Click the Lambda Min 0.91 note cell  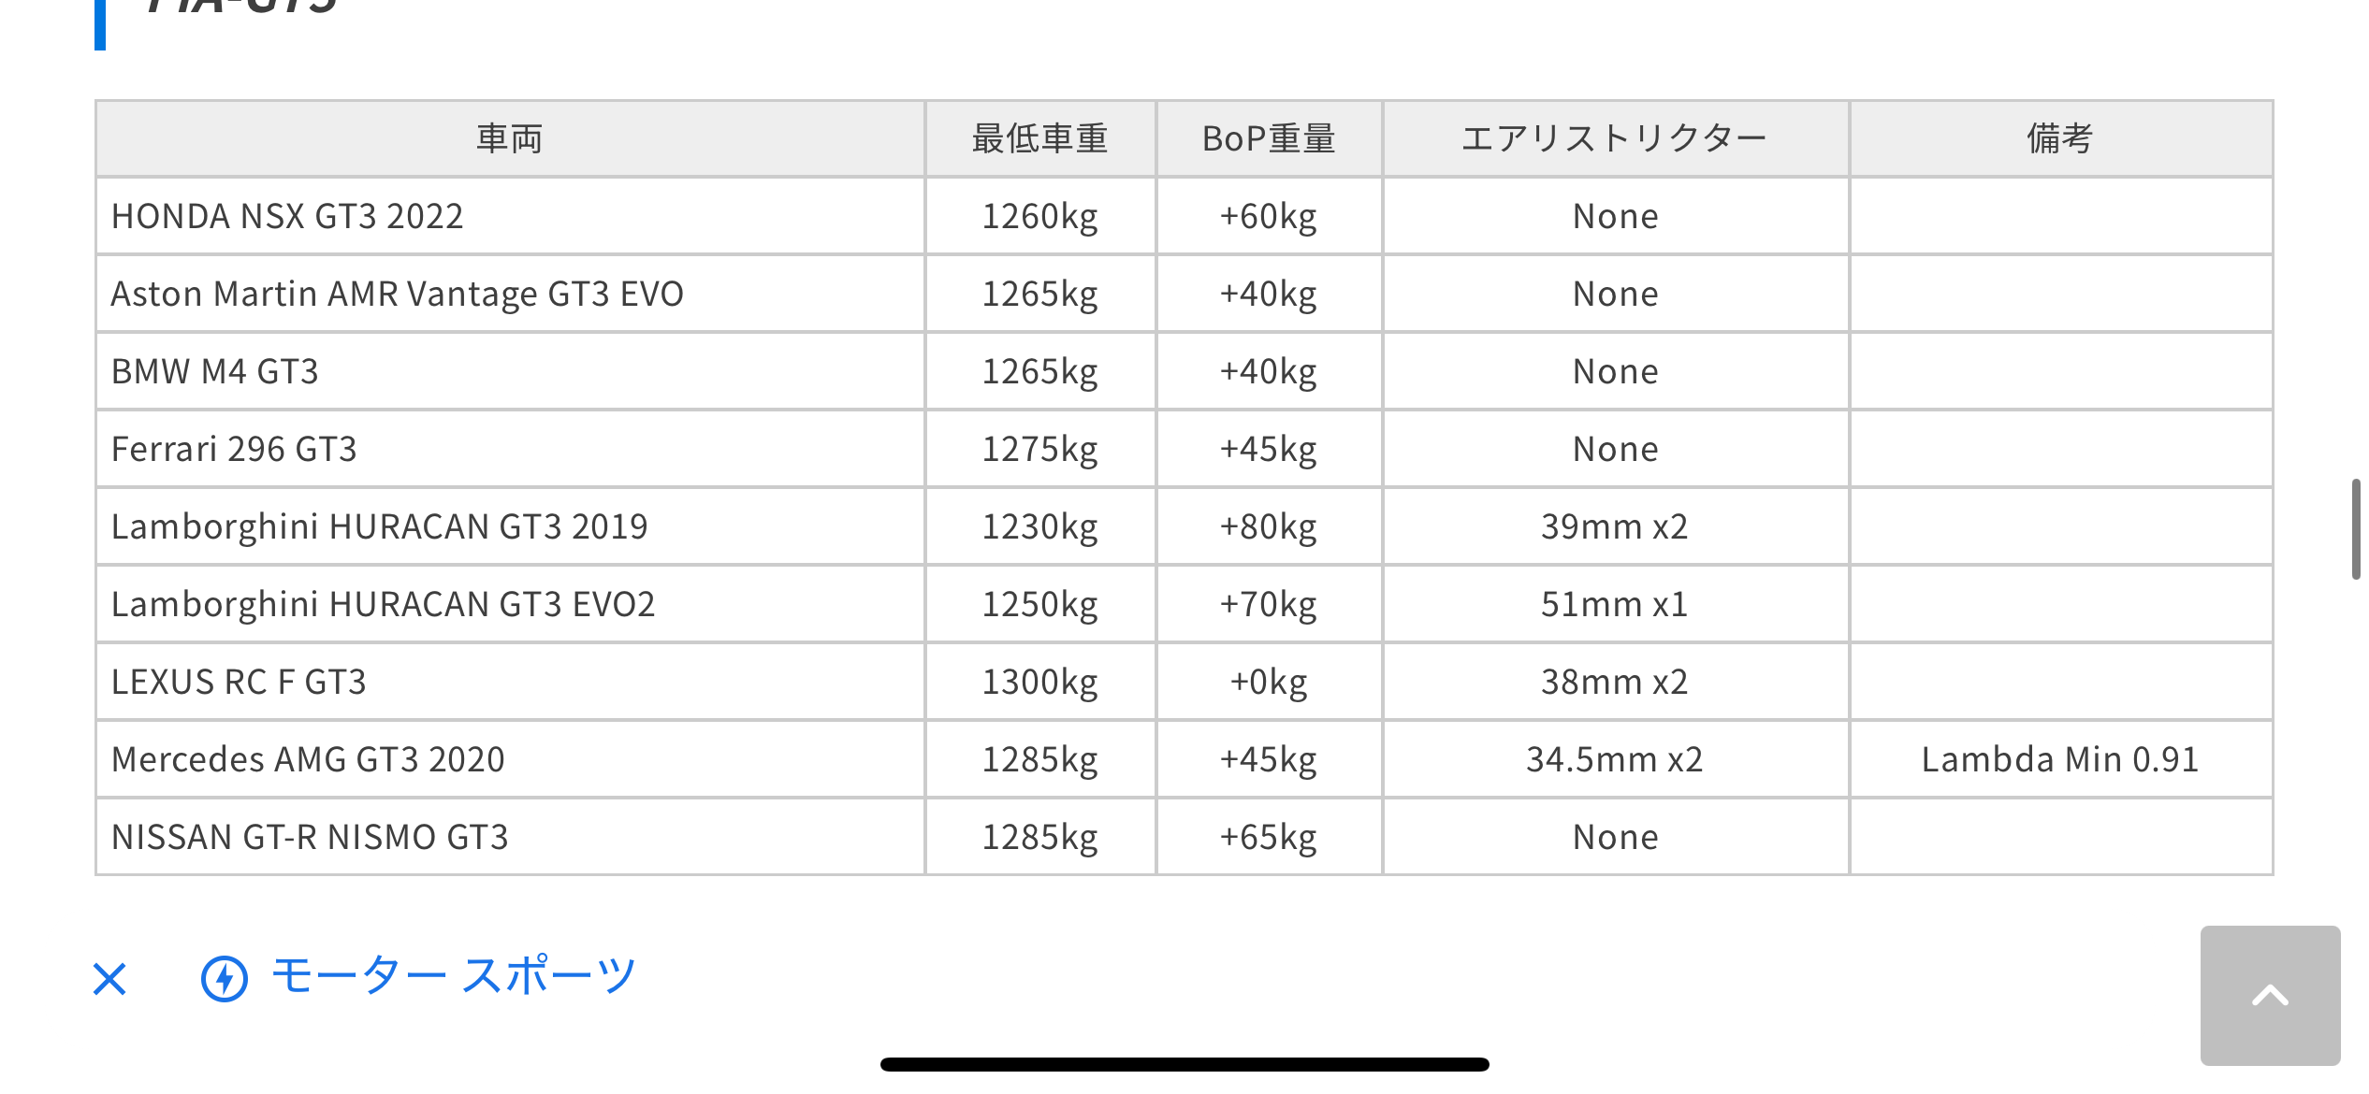pyautogui.click(x=2060, y=759)
